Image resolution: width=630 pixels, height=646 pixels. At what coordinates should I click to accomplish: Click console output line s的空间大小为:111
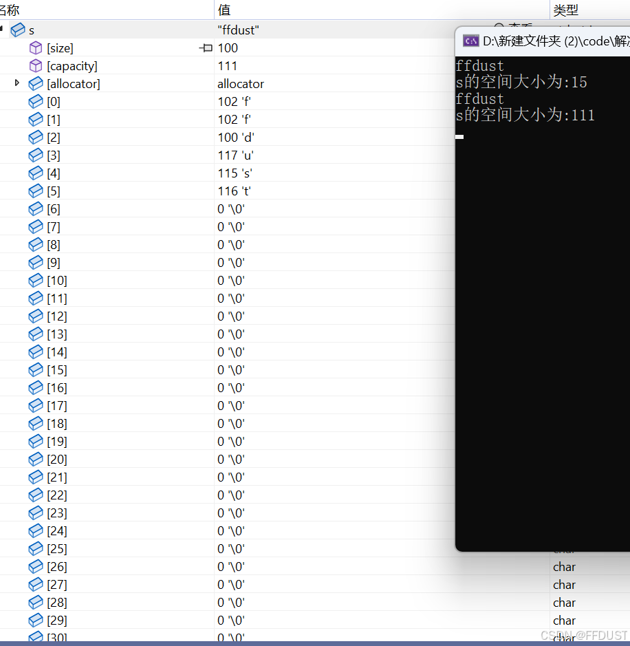click(x=525, y=115)
